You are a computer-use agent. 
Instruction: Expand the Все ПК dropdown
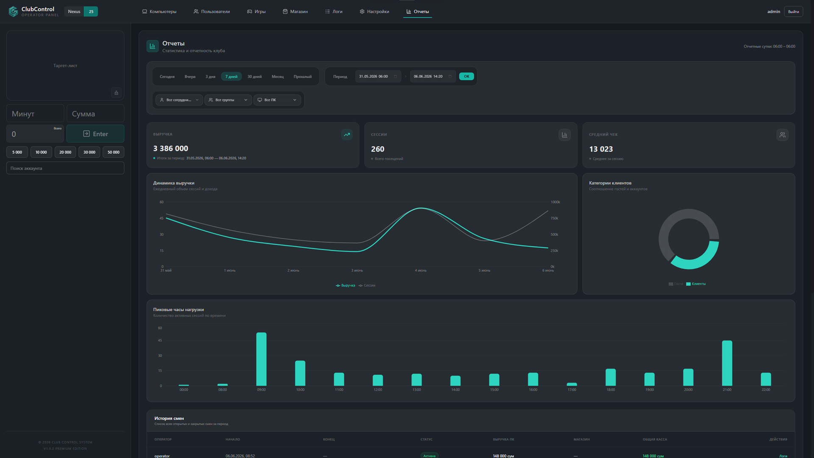click(277, 100)
